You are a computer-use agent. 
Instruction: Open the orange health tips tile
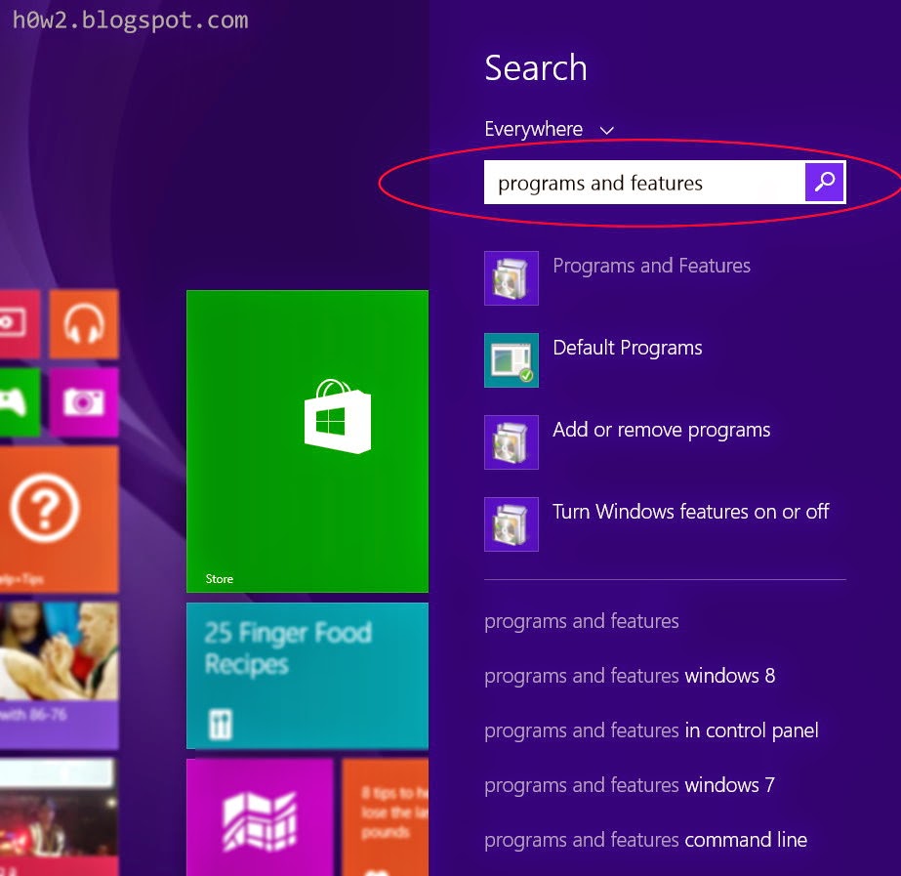click(385, 817)
